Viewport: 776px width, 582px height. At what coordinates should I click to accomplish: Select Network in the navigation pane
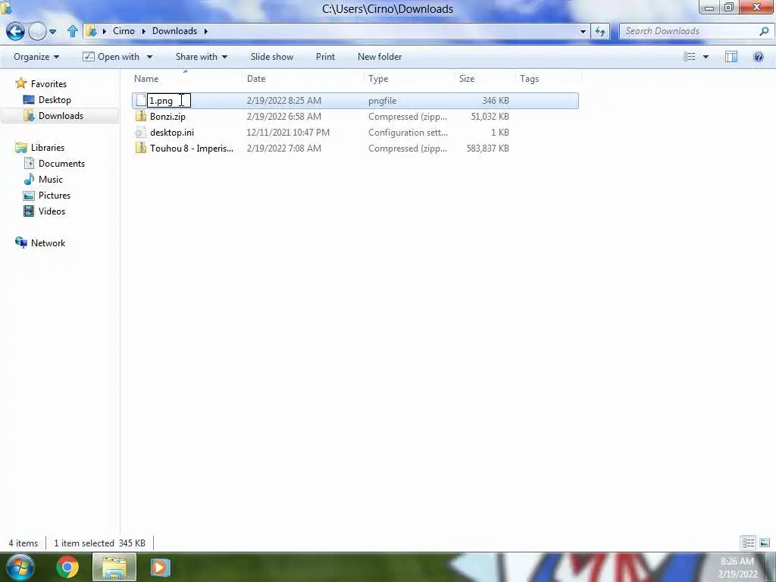pyautogui.click(x=48, y=243)
